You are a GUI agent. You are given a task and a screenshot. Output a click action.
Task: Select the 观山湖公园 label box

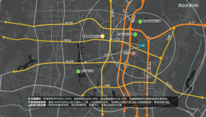point(88,71)
